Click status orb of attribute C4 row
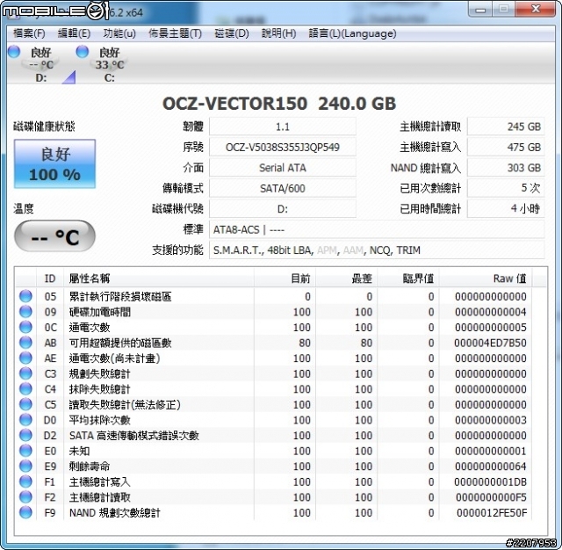This screenshot has height=550, width=562. coord(25,388)
